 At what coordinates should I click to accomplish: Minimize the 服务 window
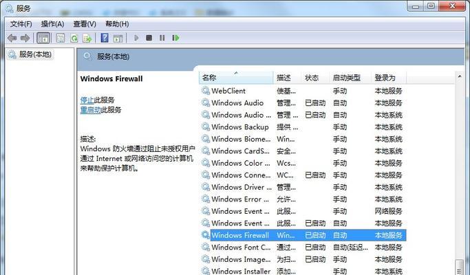pos(416,6)
